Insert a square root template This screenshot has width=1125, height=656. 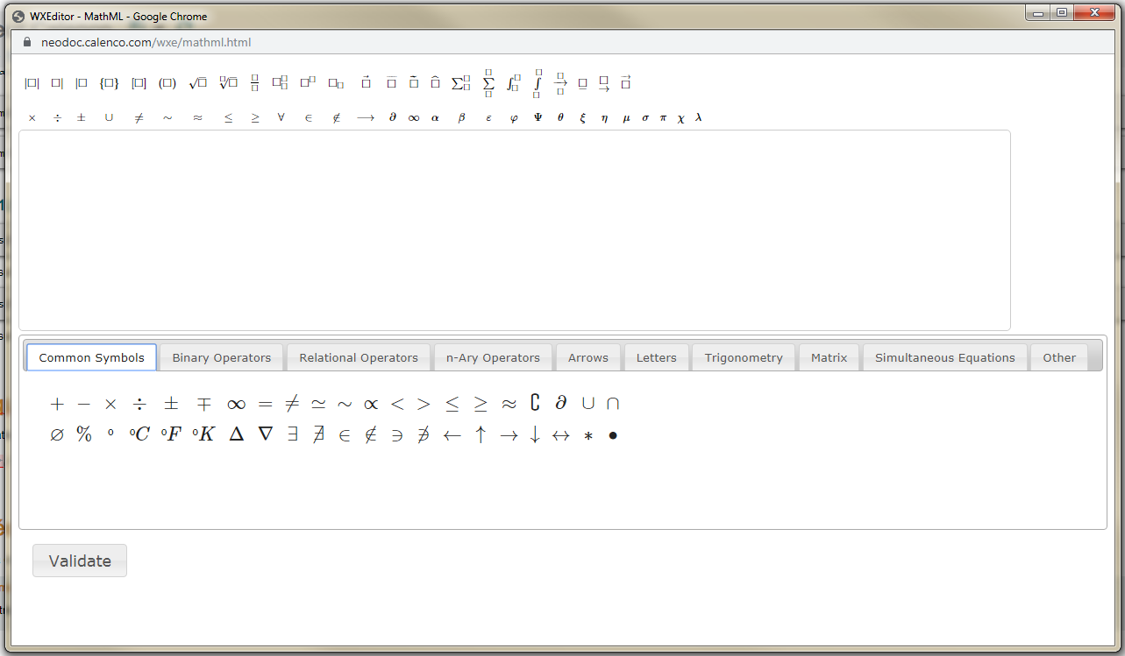197,83
